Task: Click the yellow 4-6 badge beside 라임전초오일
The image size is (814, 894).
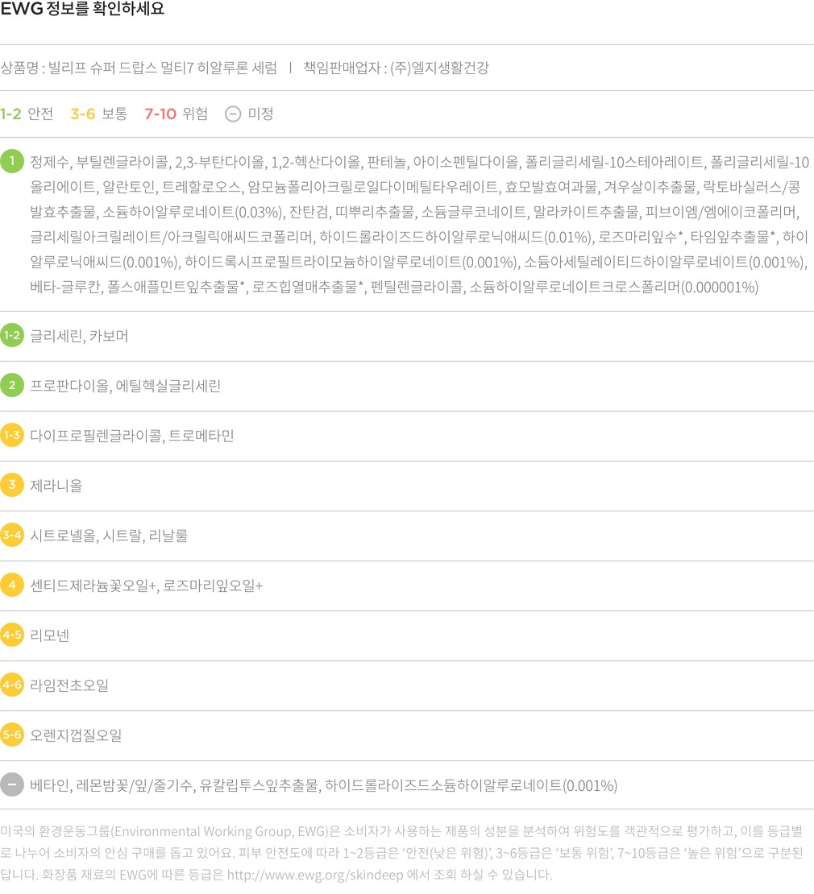Action: [x=12, y=685]
